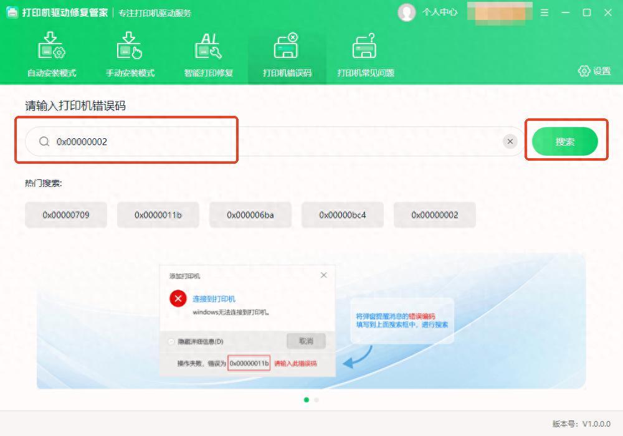Click the tutorial banner image
The width and height of the screenshot is (623, 436).
(311, 321)
